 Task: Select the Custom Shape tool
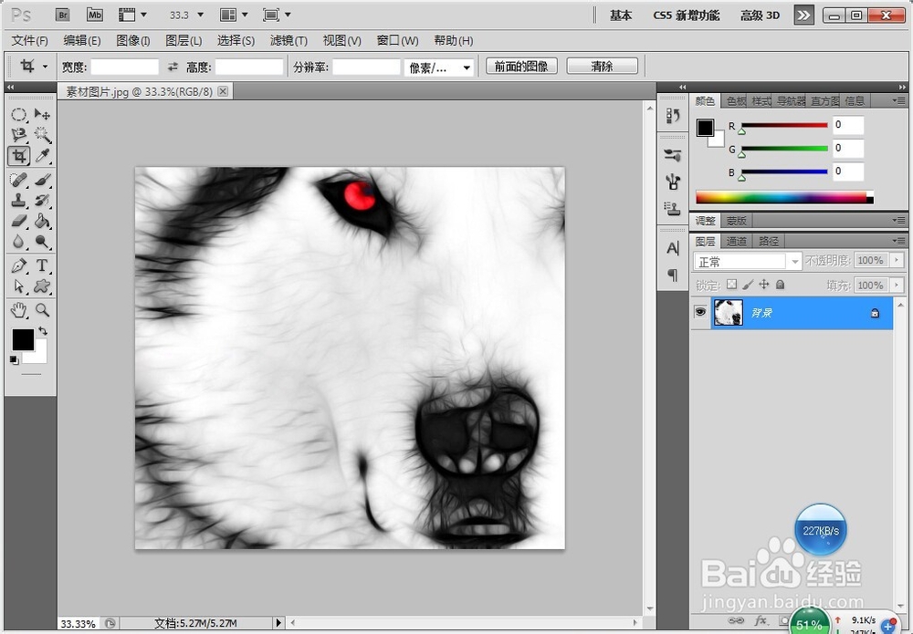coord(42,286)
